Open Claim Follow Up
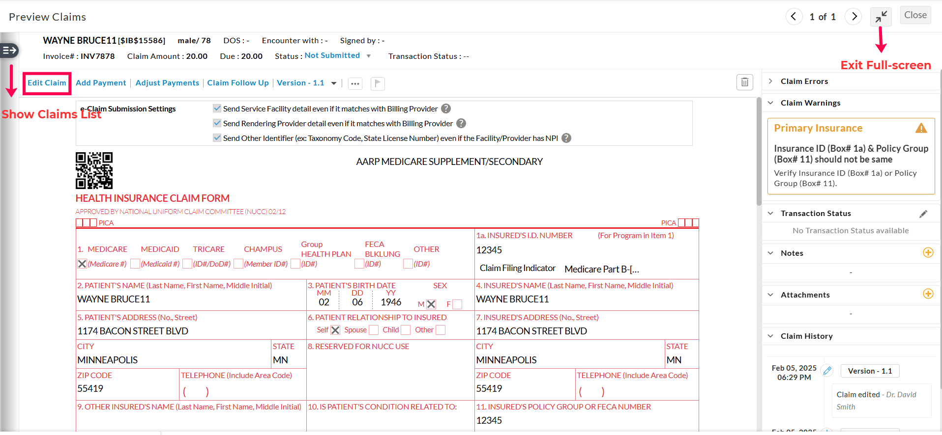 (x=238, y=83)
